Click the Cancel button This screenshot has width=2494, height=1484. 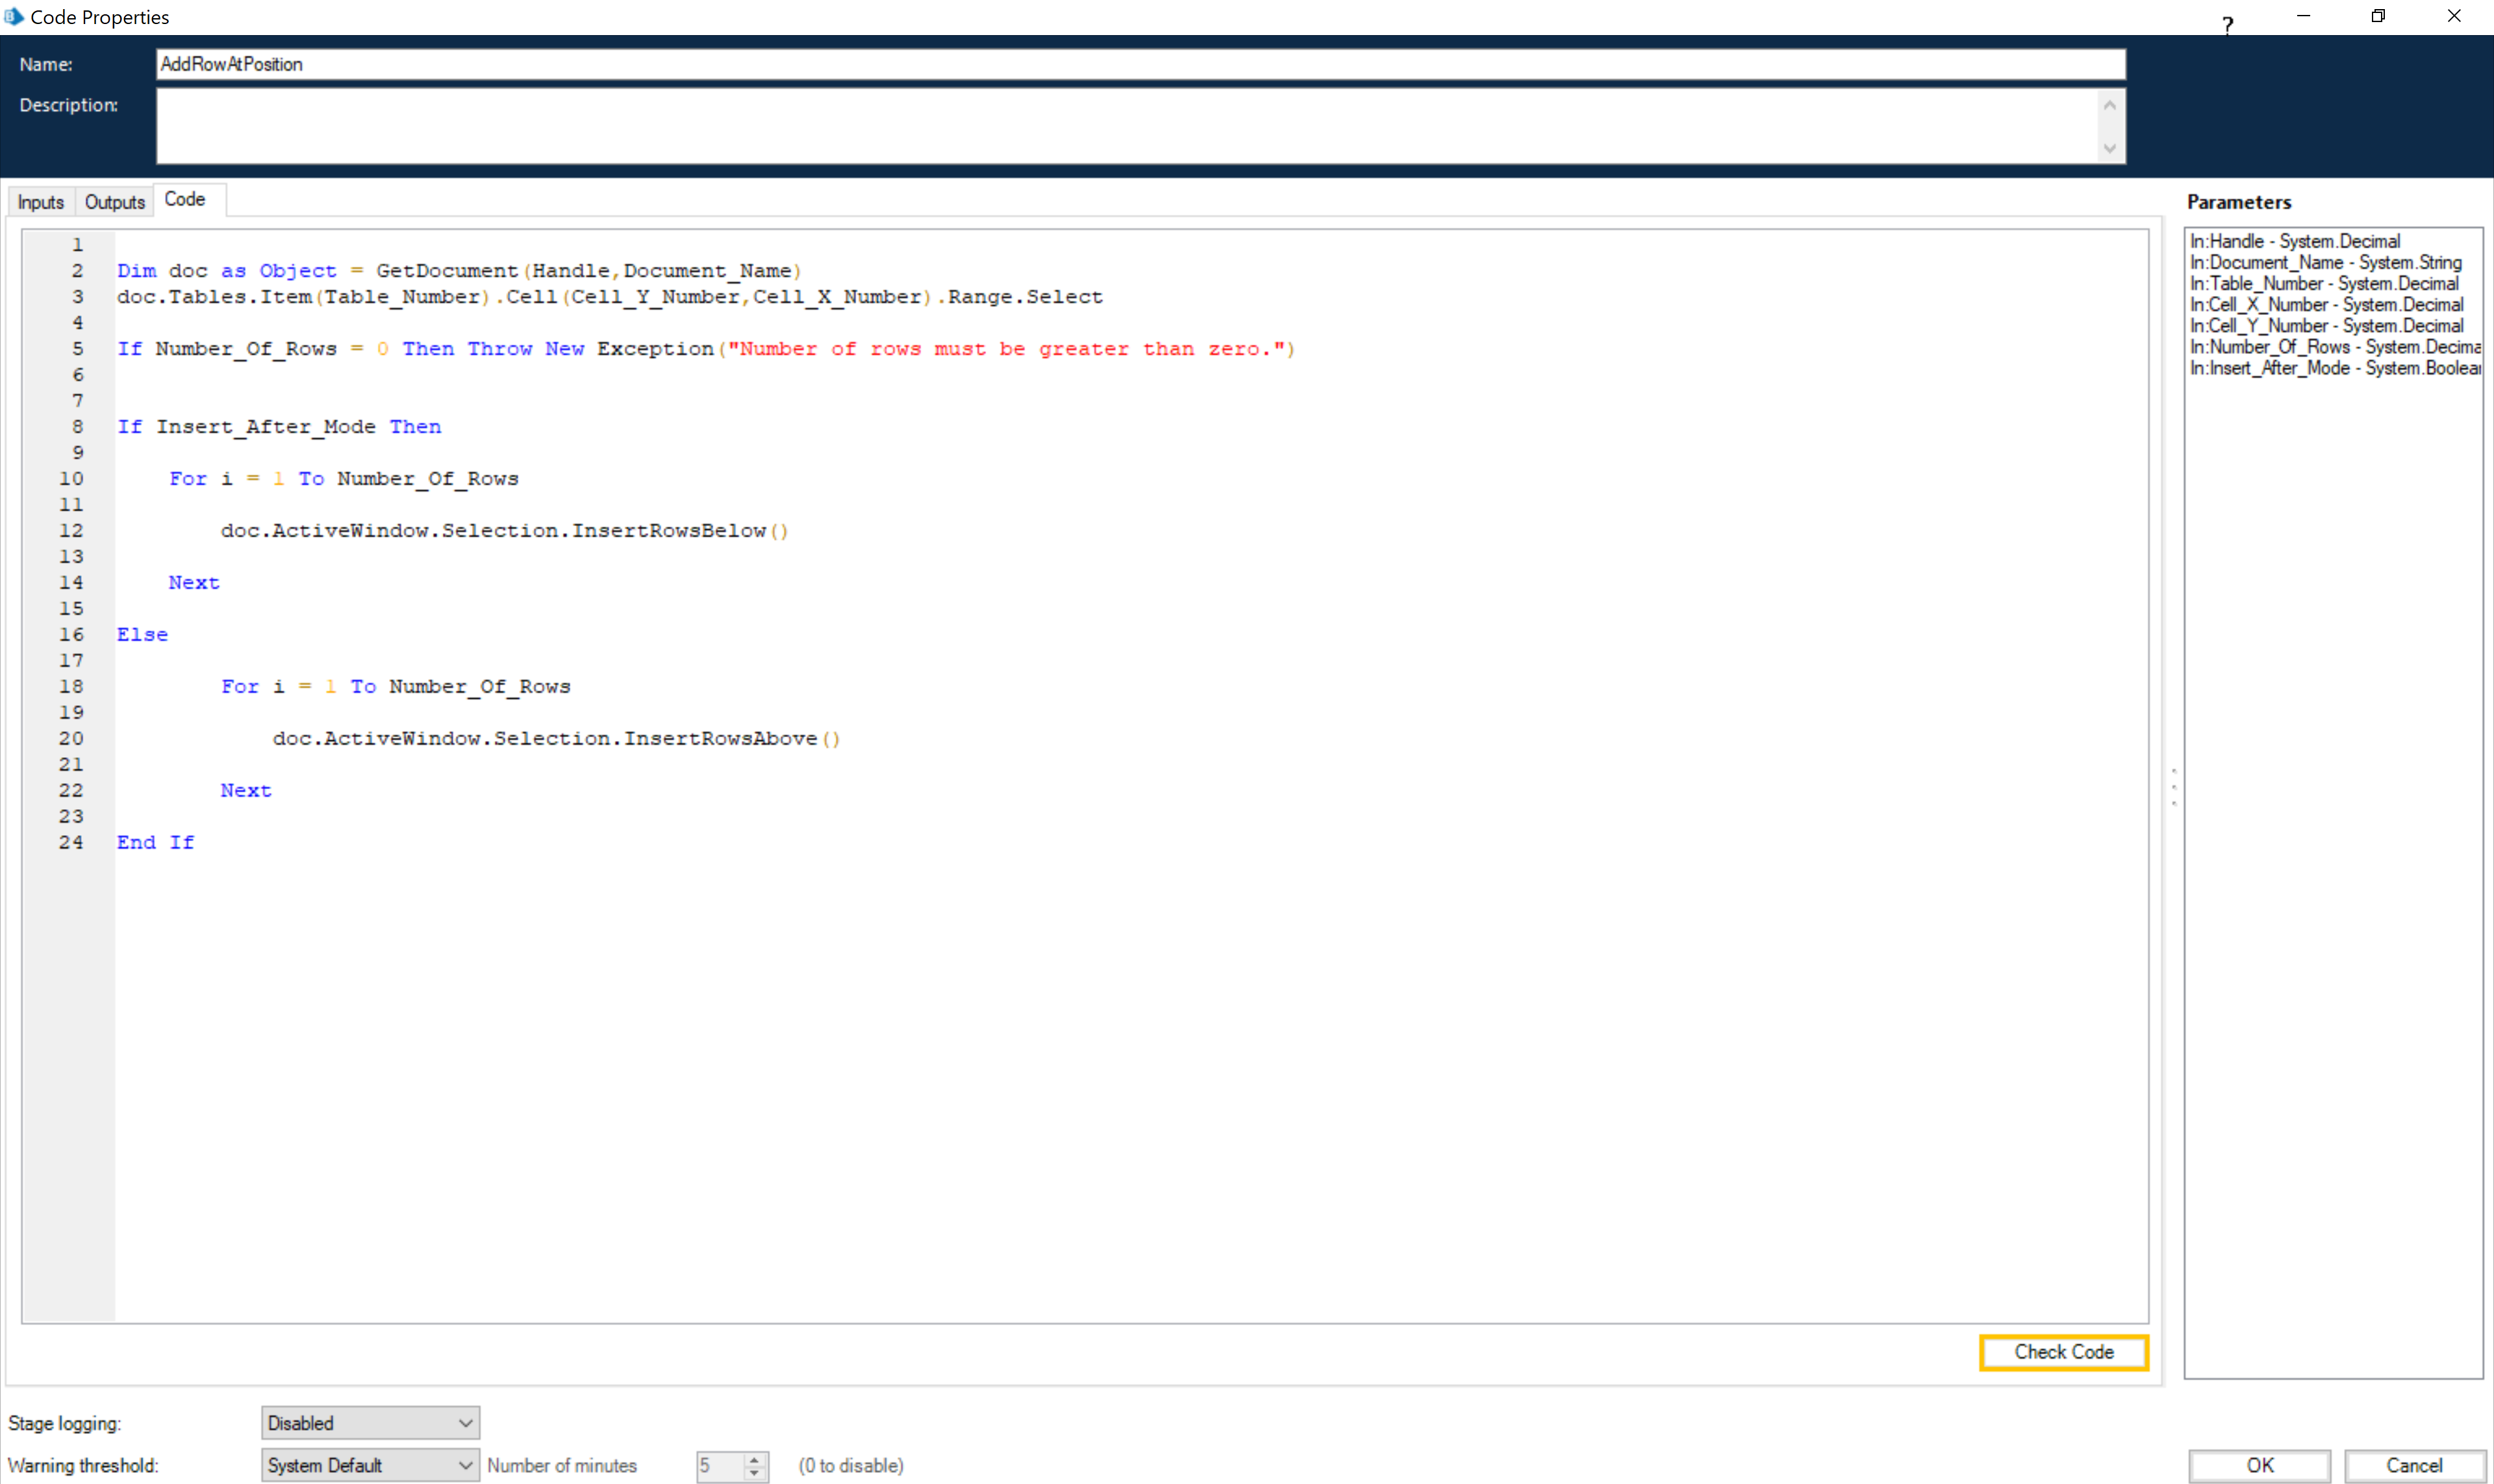click(2414, 1465)
